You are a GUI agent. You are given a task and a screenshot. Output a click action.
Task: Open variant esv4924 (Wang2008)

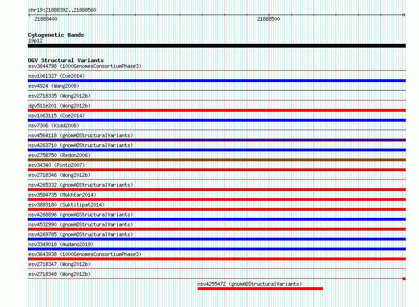coord(54,86)
